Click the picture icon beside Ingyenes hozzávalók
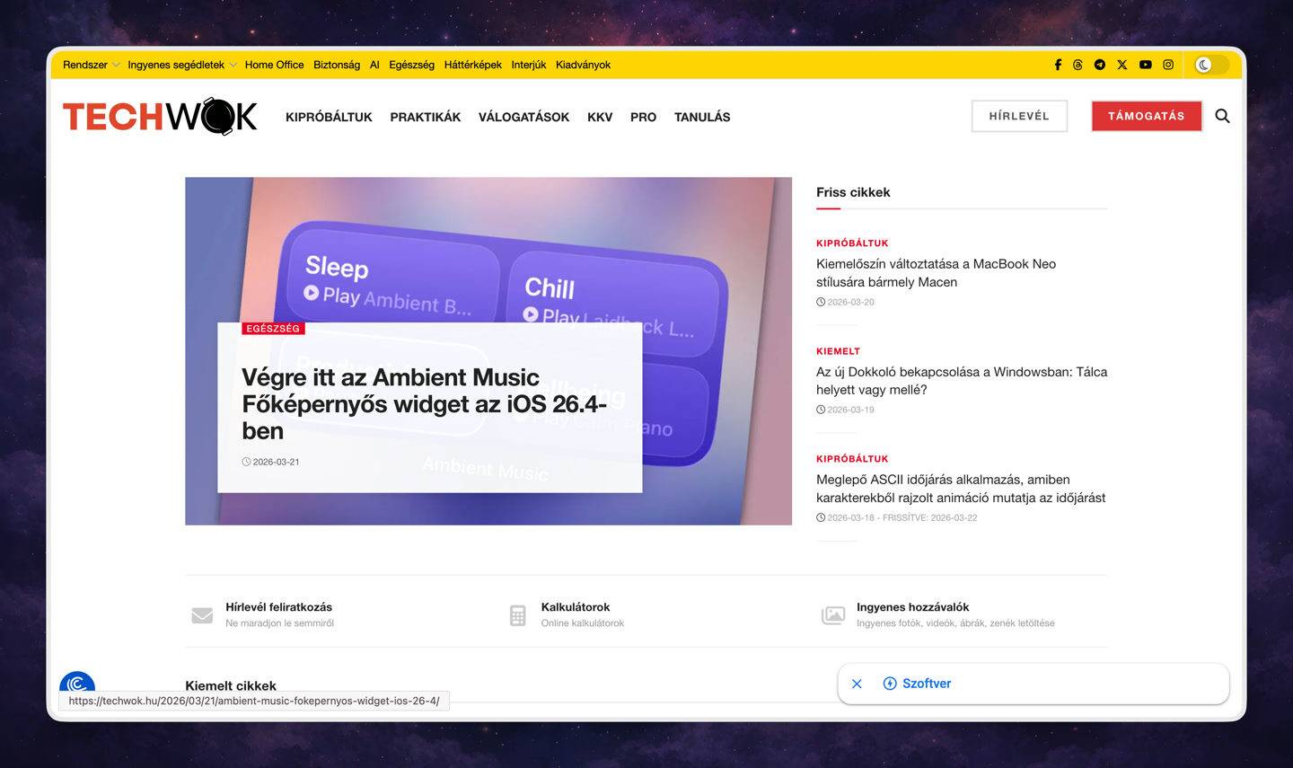The image size is (1293, 768). pyautogui.click(x=833, y=615)
